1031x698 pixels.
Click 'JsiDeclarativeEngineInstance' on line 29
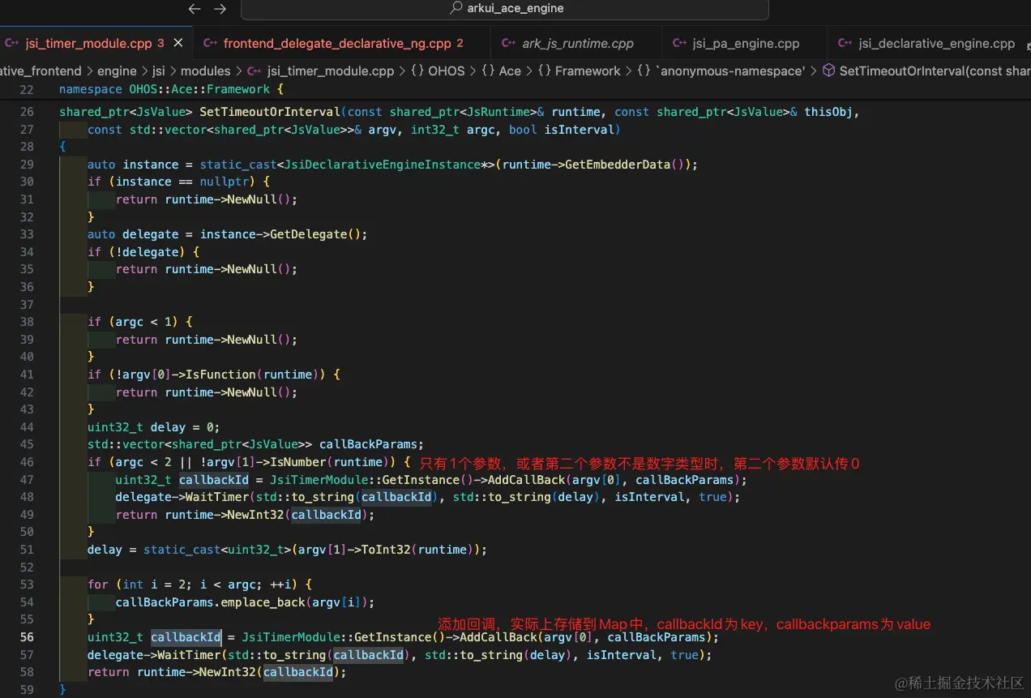point(383,165)
